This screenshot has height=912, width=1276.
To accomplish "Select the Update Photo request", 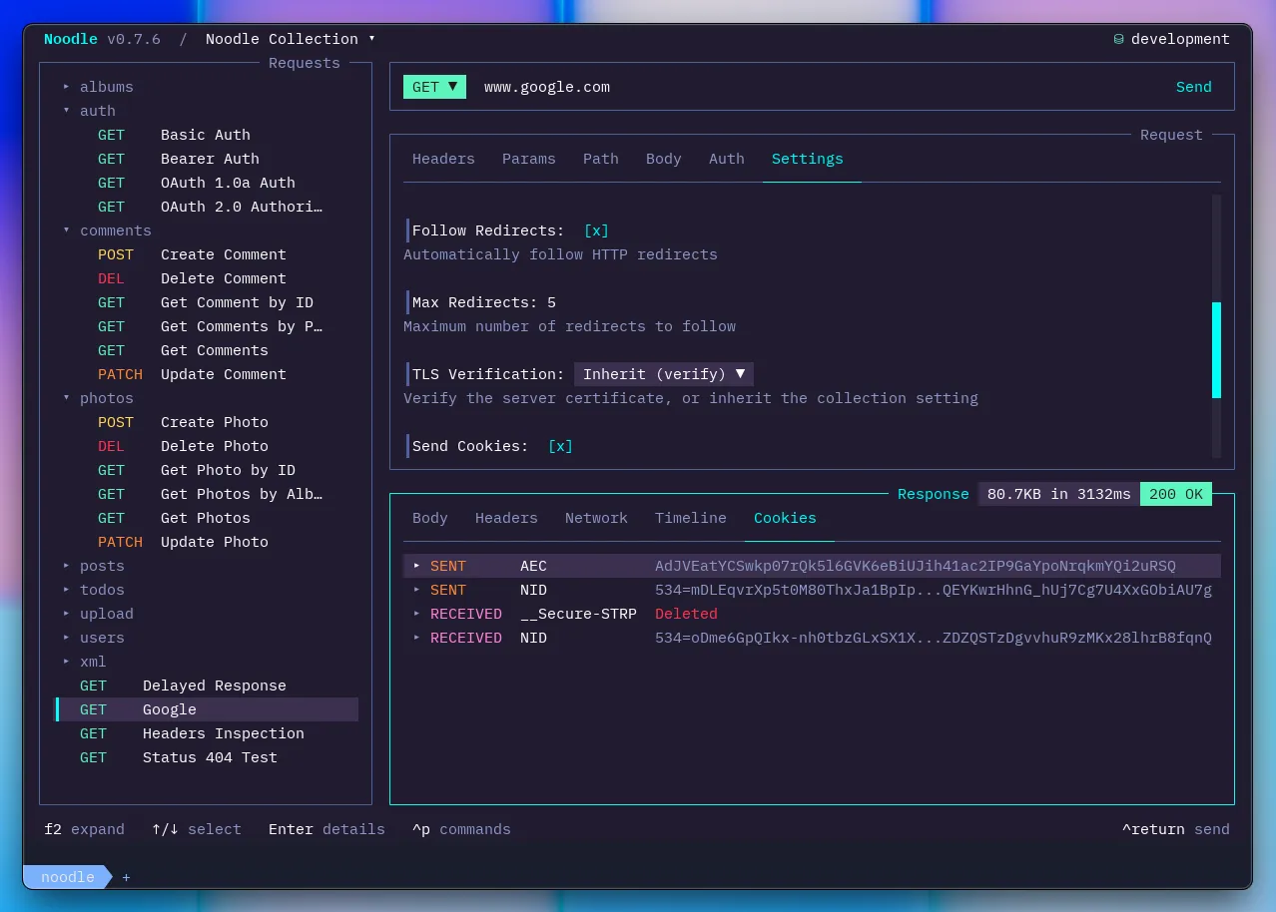I will (x=206, y=542).
